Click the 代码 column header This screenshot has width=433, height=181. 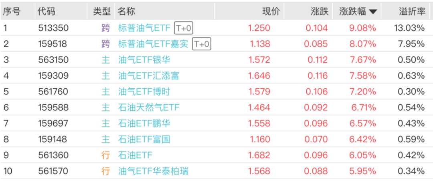click(46, 12)
